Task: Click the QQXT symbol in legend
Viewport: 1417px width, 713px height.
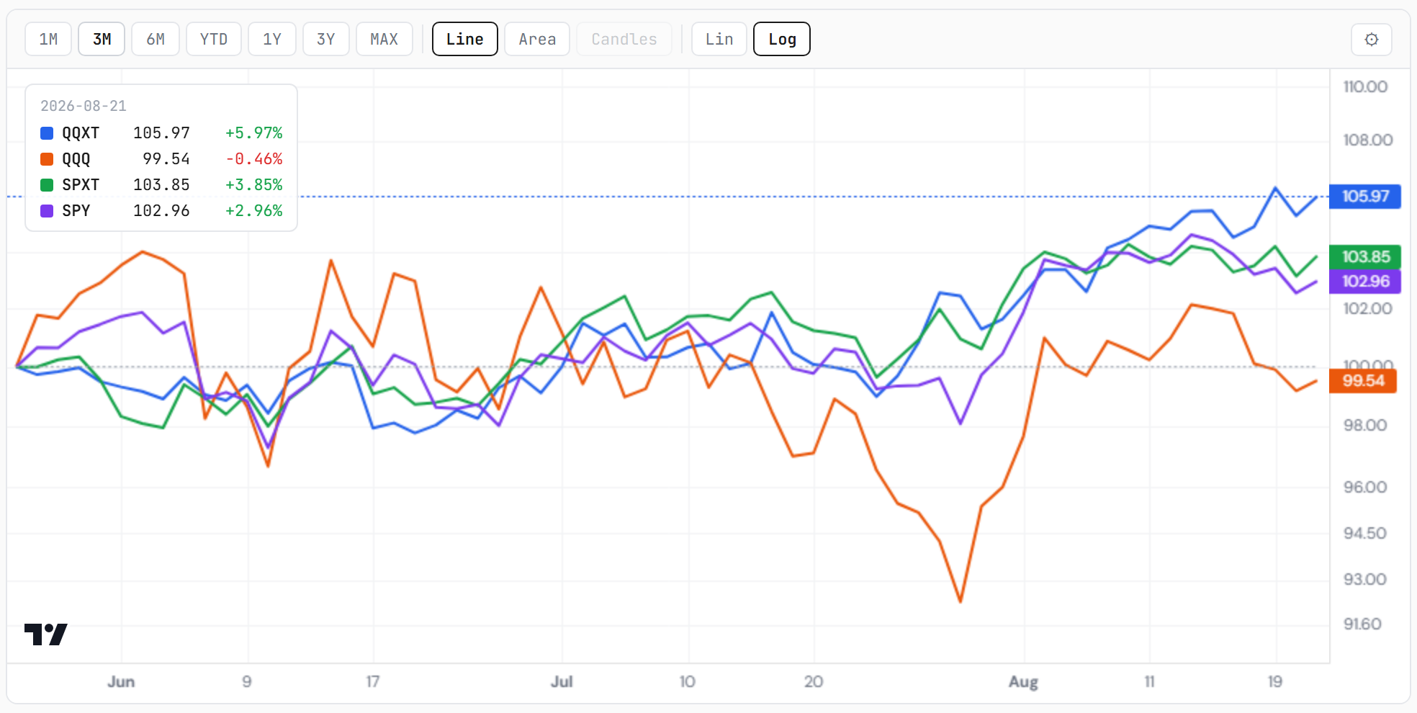Action: (x=81, y=133)
